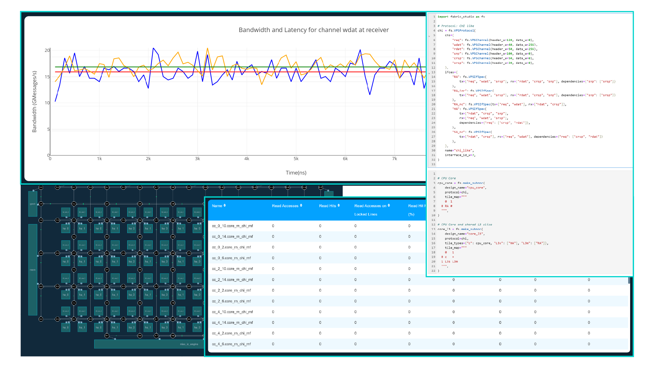
Task: Place cursor on name="chi_like" code line
Action: [x=459, y=150]
